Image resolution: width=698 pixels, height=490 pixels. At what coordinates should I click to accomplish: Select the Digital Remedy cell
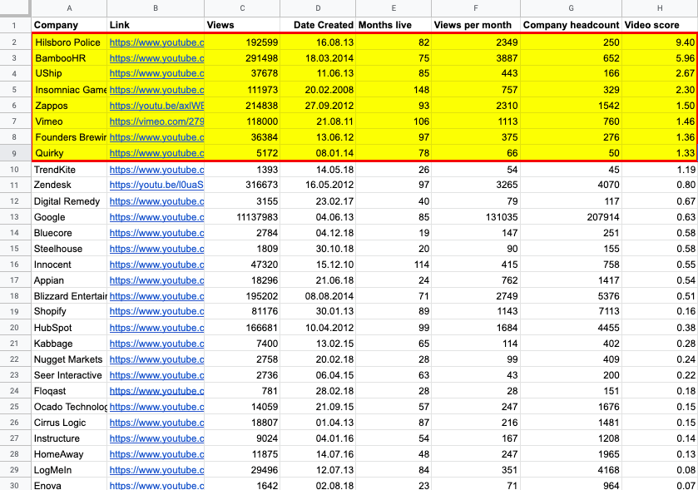[69, 201]
